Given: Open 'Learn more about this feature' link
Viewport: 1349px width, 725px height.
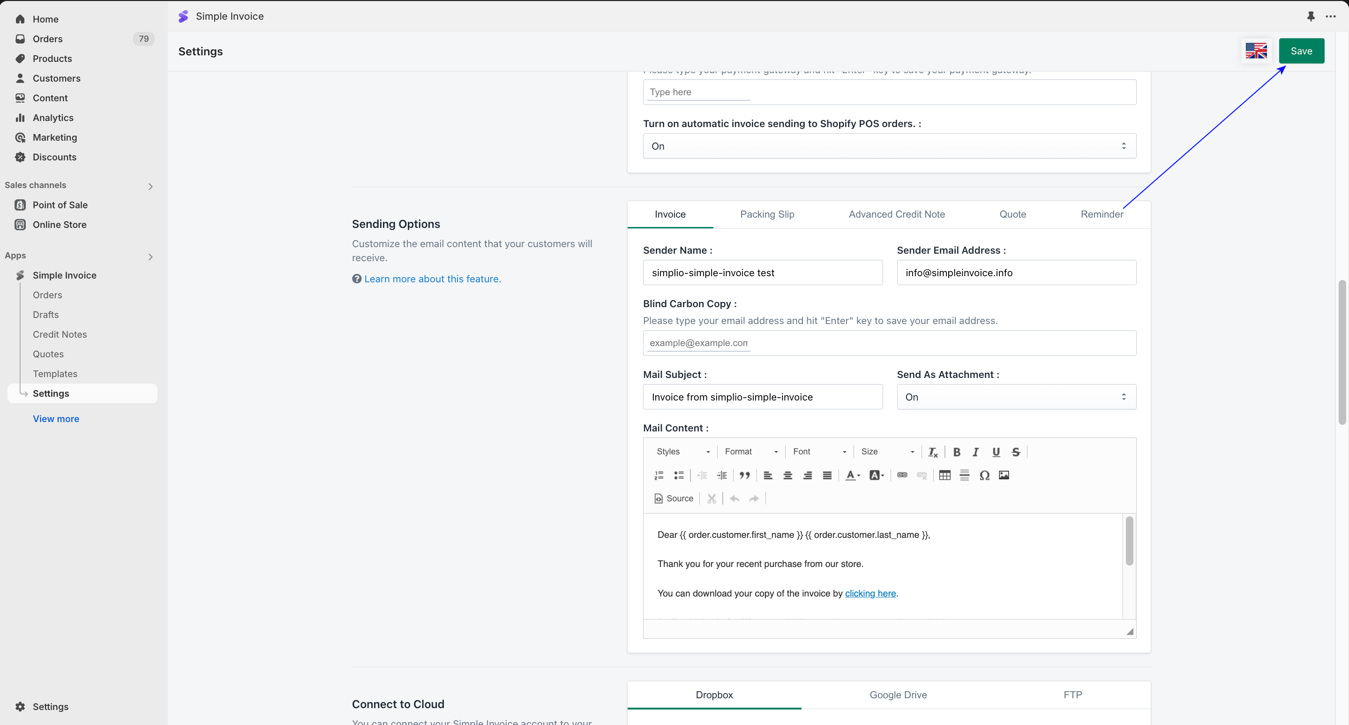Looking at the screenshot, I should click(x=432, y=279).
